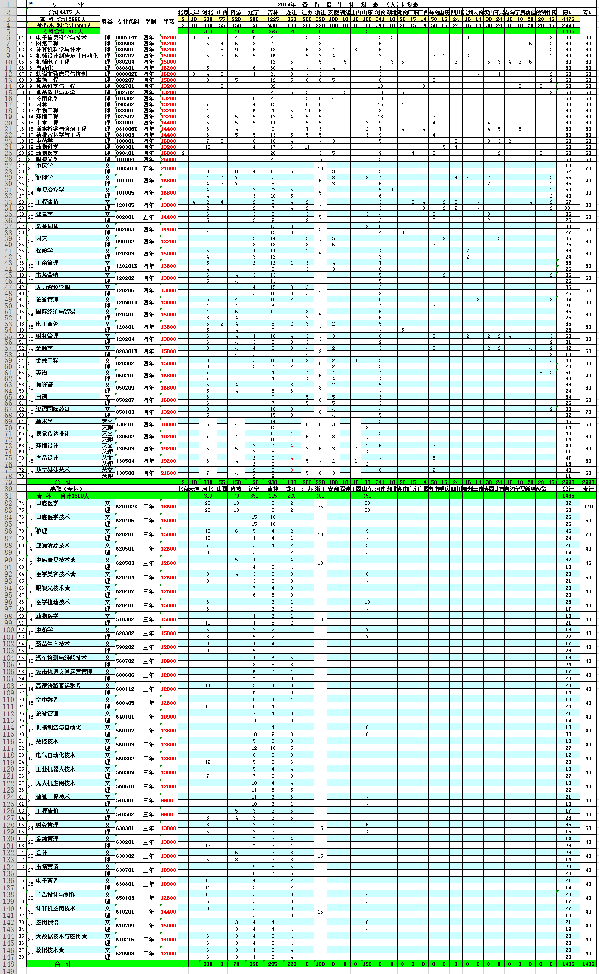The image size is (599, 974).
Task: Select the 汽车检测与维修技术 cell
Action: pyautogui.click(x=67, y=658)
